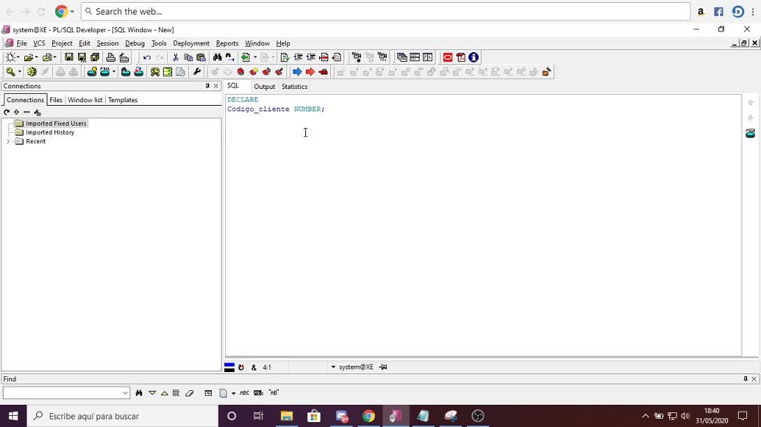Screen dimensions: 761x427
Task: Click the blue right arrow icon
Action: coord(297,72)
